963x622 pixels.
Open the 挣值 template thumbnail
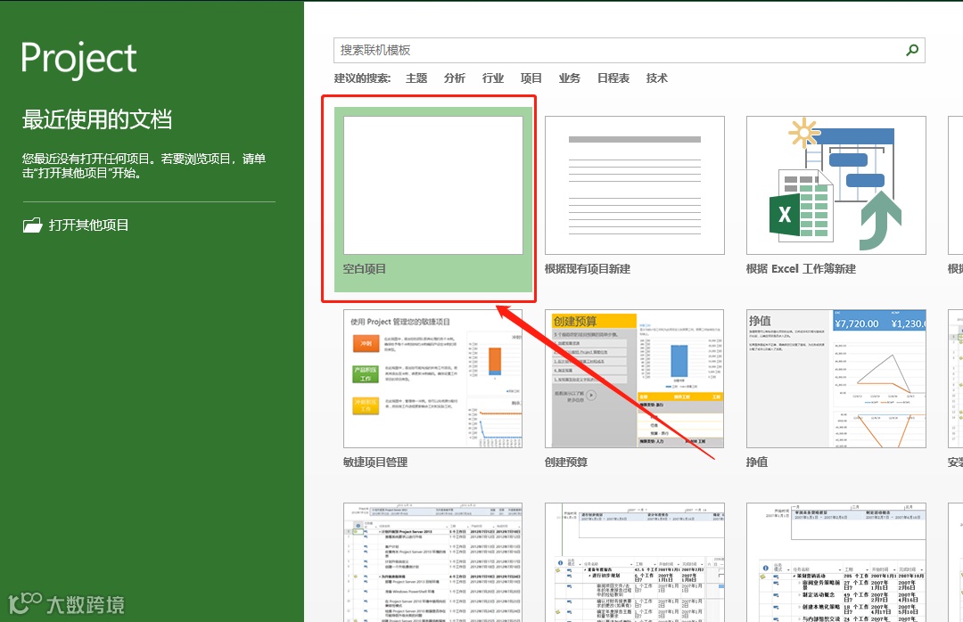click(x=835, y=379)
